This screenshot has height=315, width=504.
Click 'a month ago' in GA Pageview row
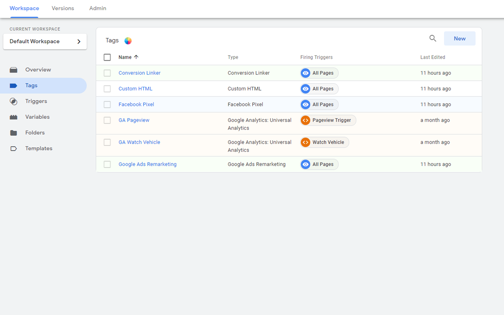tap(435, 120)
